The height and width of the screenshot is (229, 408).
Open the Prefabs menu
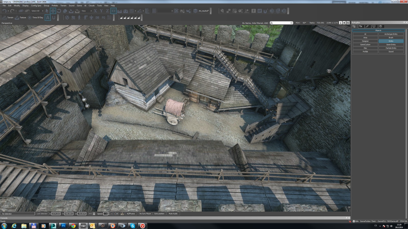(x=55, y=5)
